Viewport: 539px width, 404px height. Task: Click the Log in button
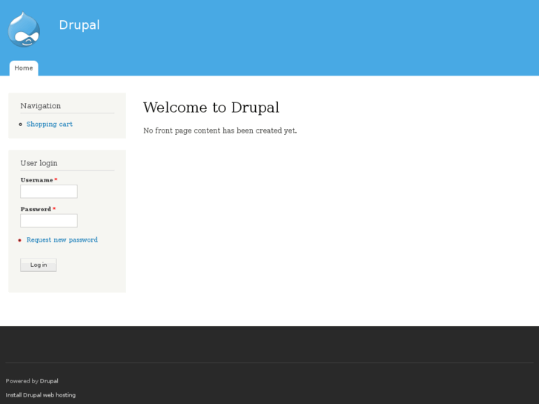point(39,265)
